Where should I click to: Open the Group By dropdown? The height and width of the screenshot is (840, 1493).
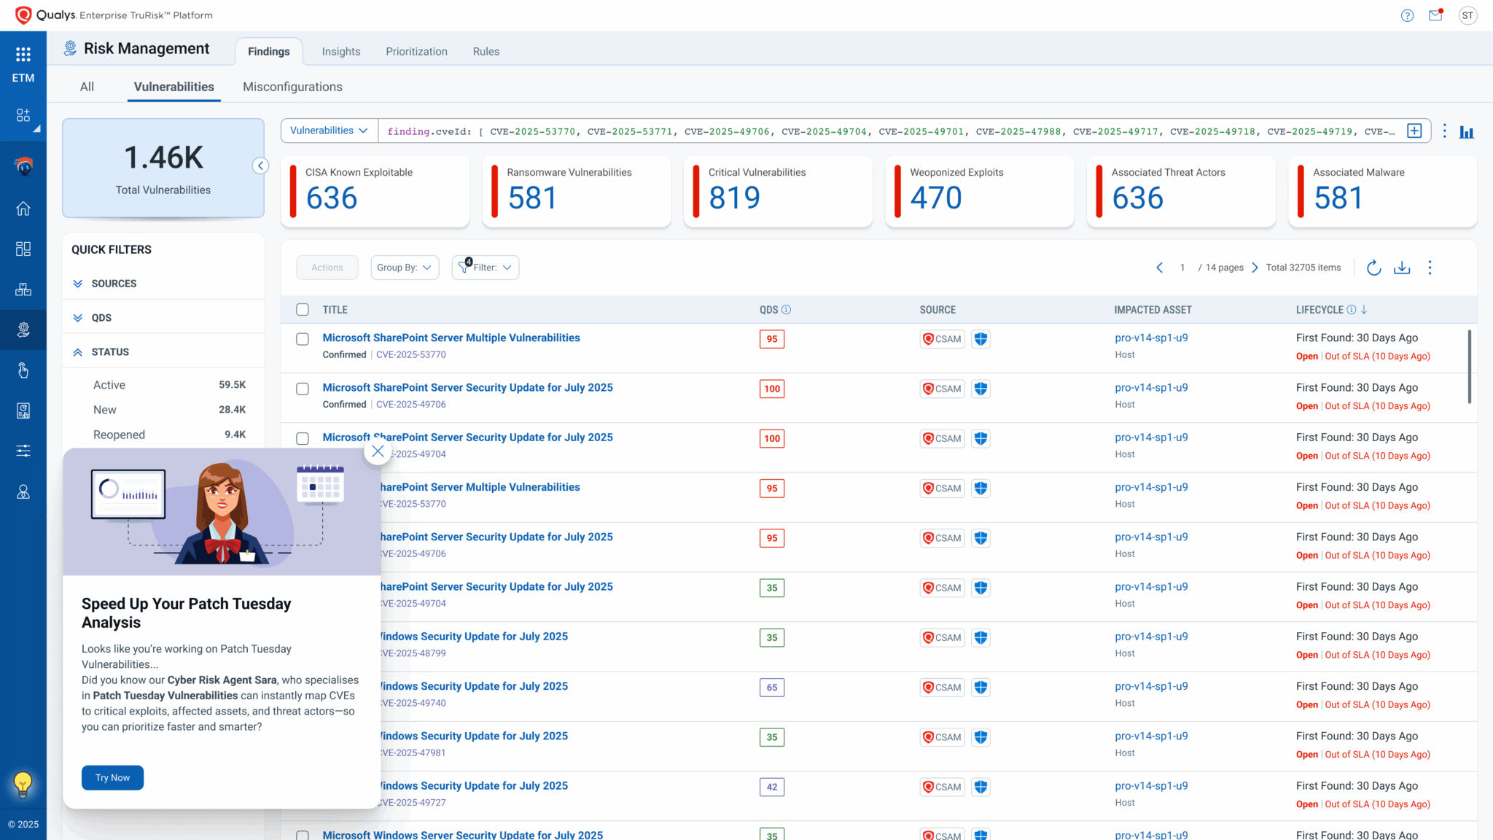[x=404, y=268]
